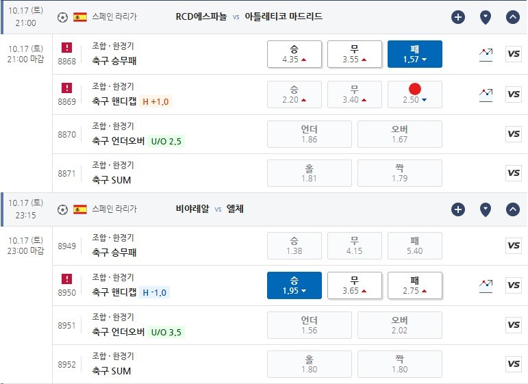The height and width of the screenshot is (384, 528).
Task: Click VS icon for game 8870
Action: (x=514, y=134)
